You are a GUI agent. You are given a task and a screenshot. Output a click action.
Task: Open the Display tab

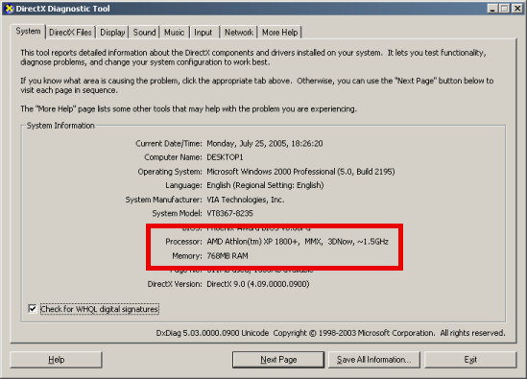pyautogui.click(x=112, y=33)
